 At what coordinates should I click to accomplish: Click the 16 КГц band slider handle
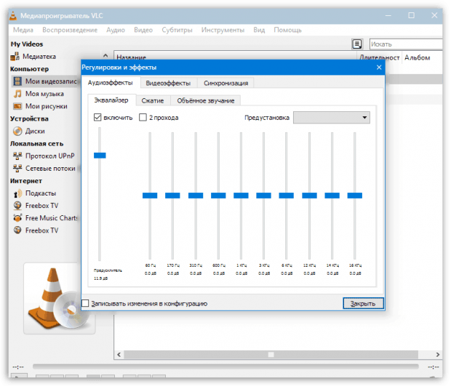coord(355,196)
